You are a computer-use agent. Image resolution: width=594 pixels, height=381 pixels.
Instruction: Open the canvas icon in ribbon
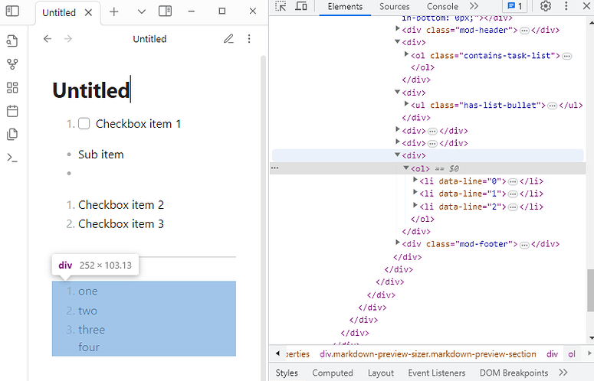(12, 88)
